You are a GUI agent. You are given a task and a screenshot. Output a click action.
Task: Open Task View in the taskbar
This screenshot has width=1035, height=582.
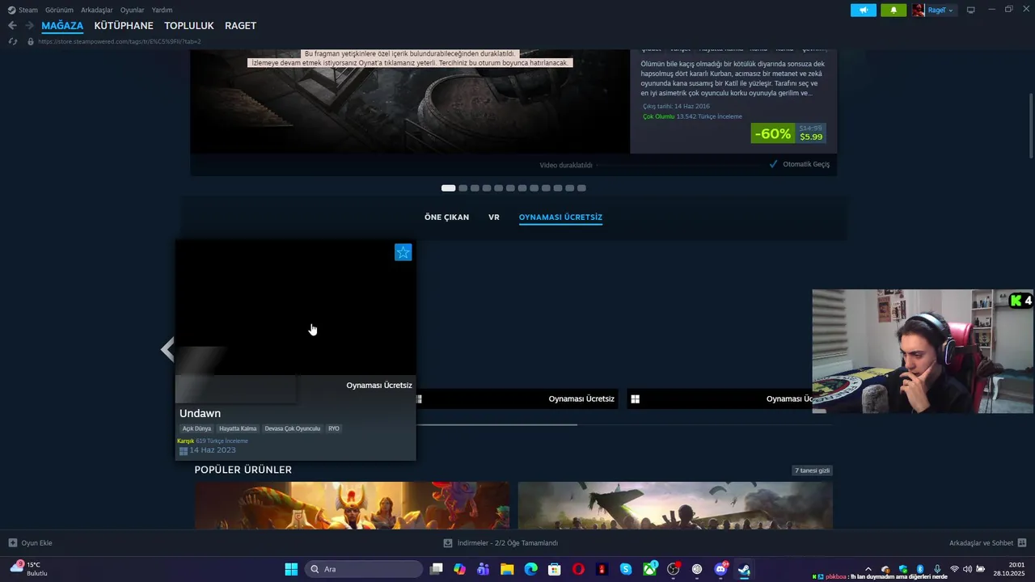click(437, 569)
